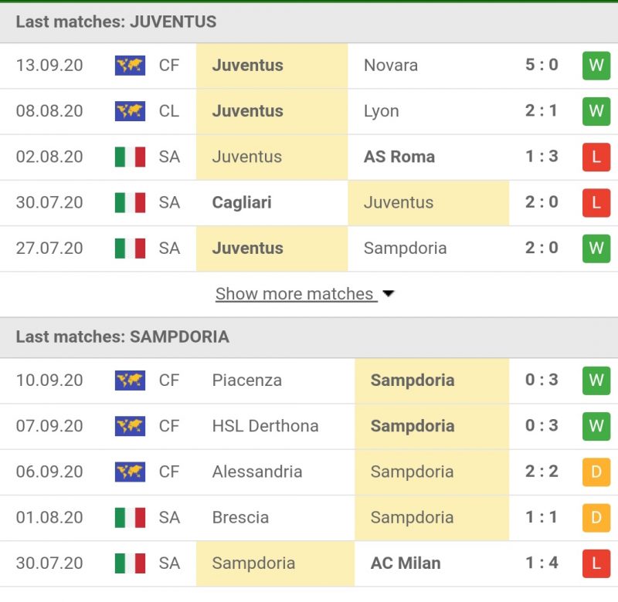Click the Italy flag for Cagliari–Juventus match
Viewport: 618px width, 602px height.
point(130,202)
